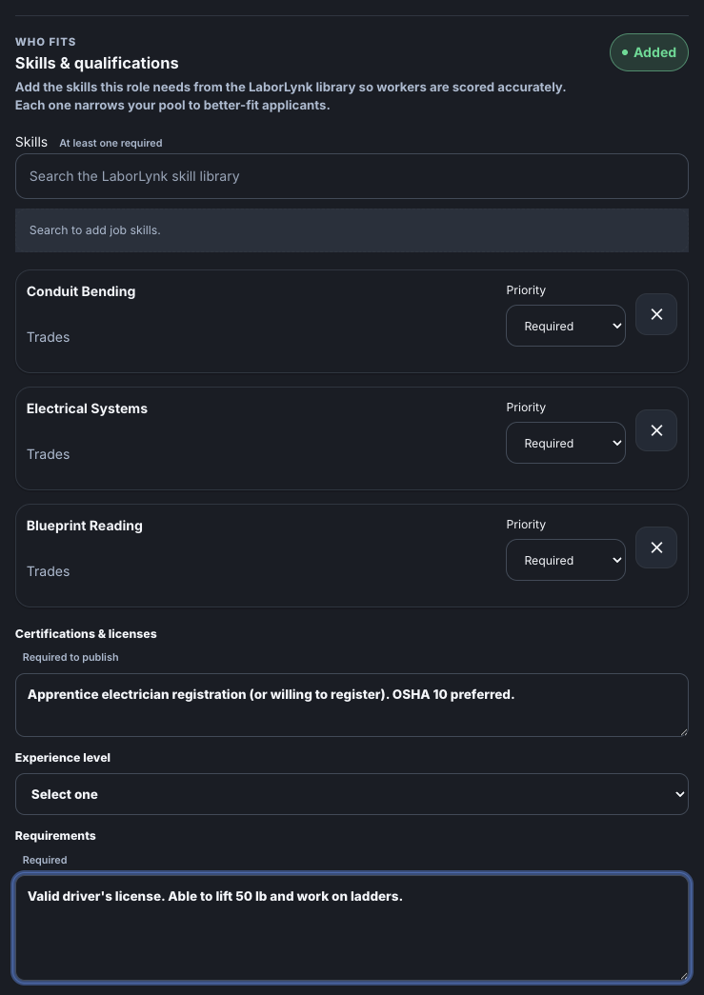The height and width of the screenshot is (995, 704).
Task: Click the Certifications & licenses label
Action: 86,634
